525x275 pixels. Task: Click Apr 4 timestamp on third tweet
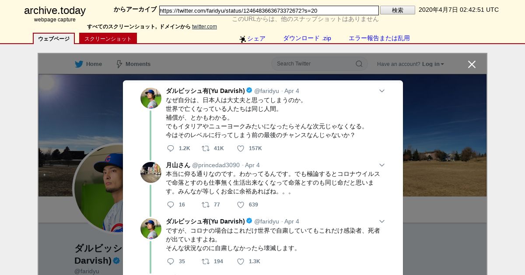coord(292,221)
